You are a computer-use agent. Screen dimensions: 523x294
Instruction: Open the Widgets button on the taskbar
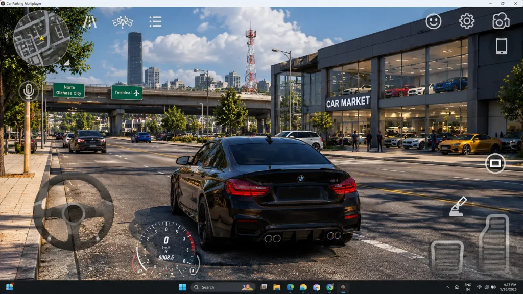pyautogui.click(x=9, y=287)
